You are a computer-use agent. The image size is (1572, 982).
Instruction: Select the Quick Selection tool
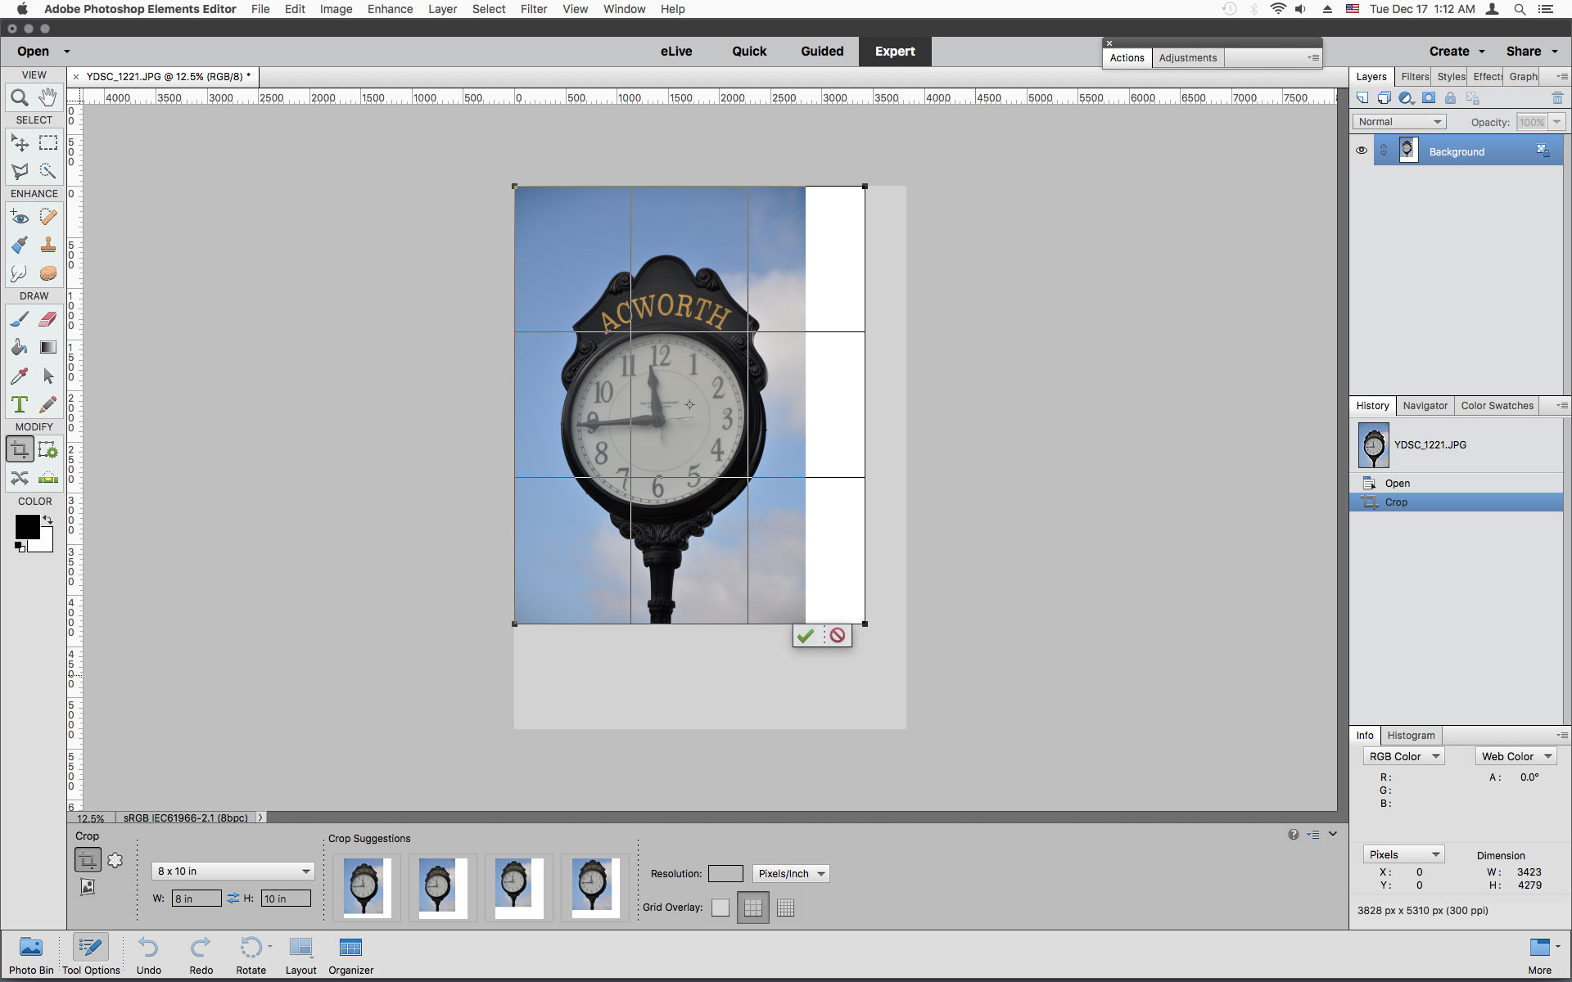(47, 171)
